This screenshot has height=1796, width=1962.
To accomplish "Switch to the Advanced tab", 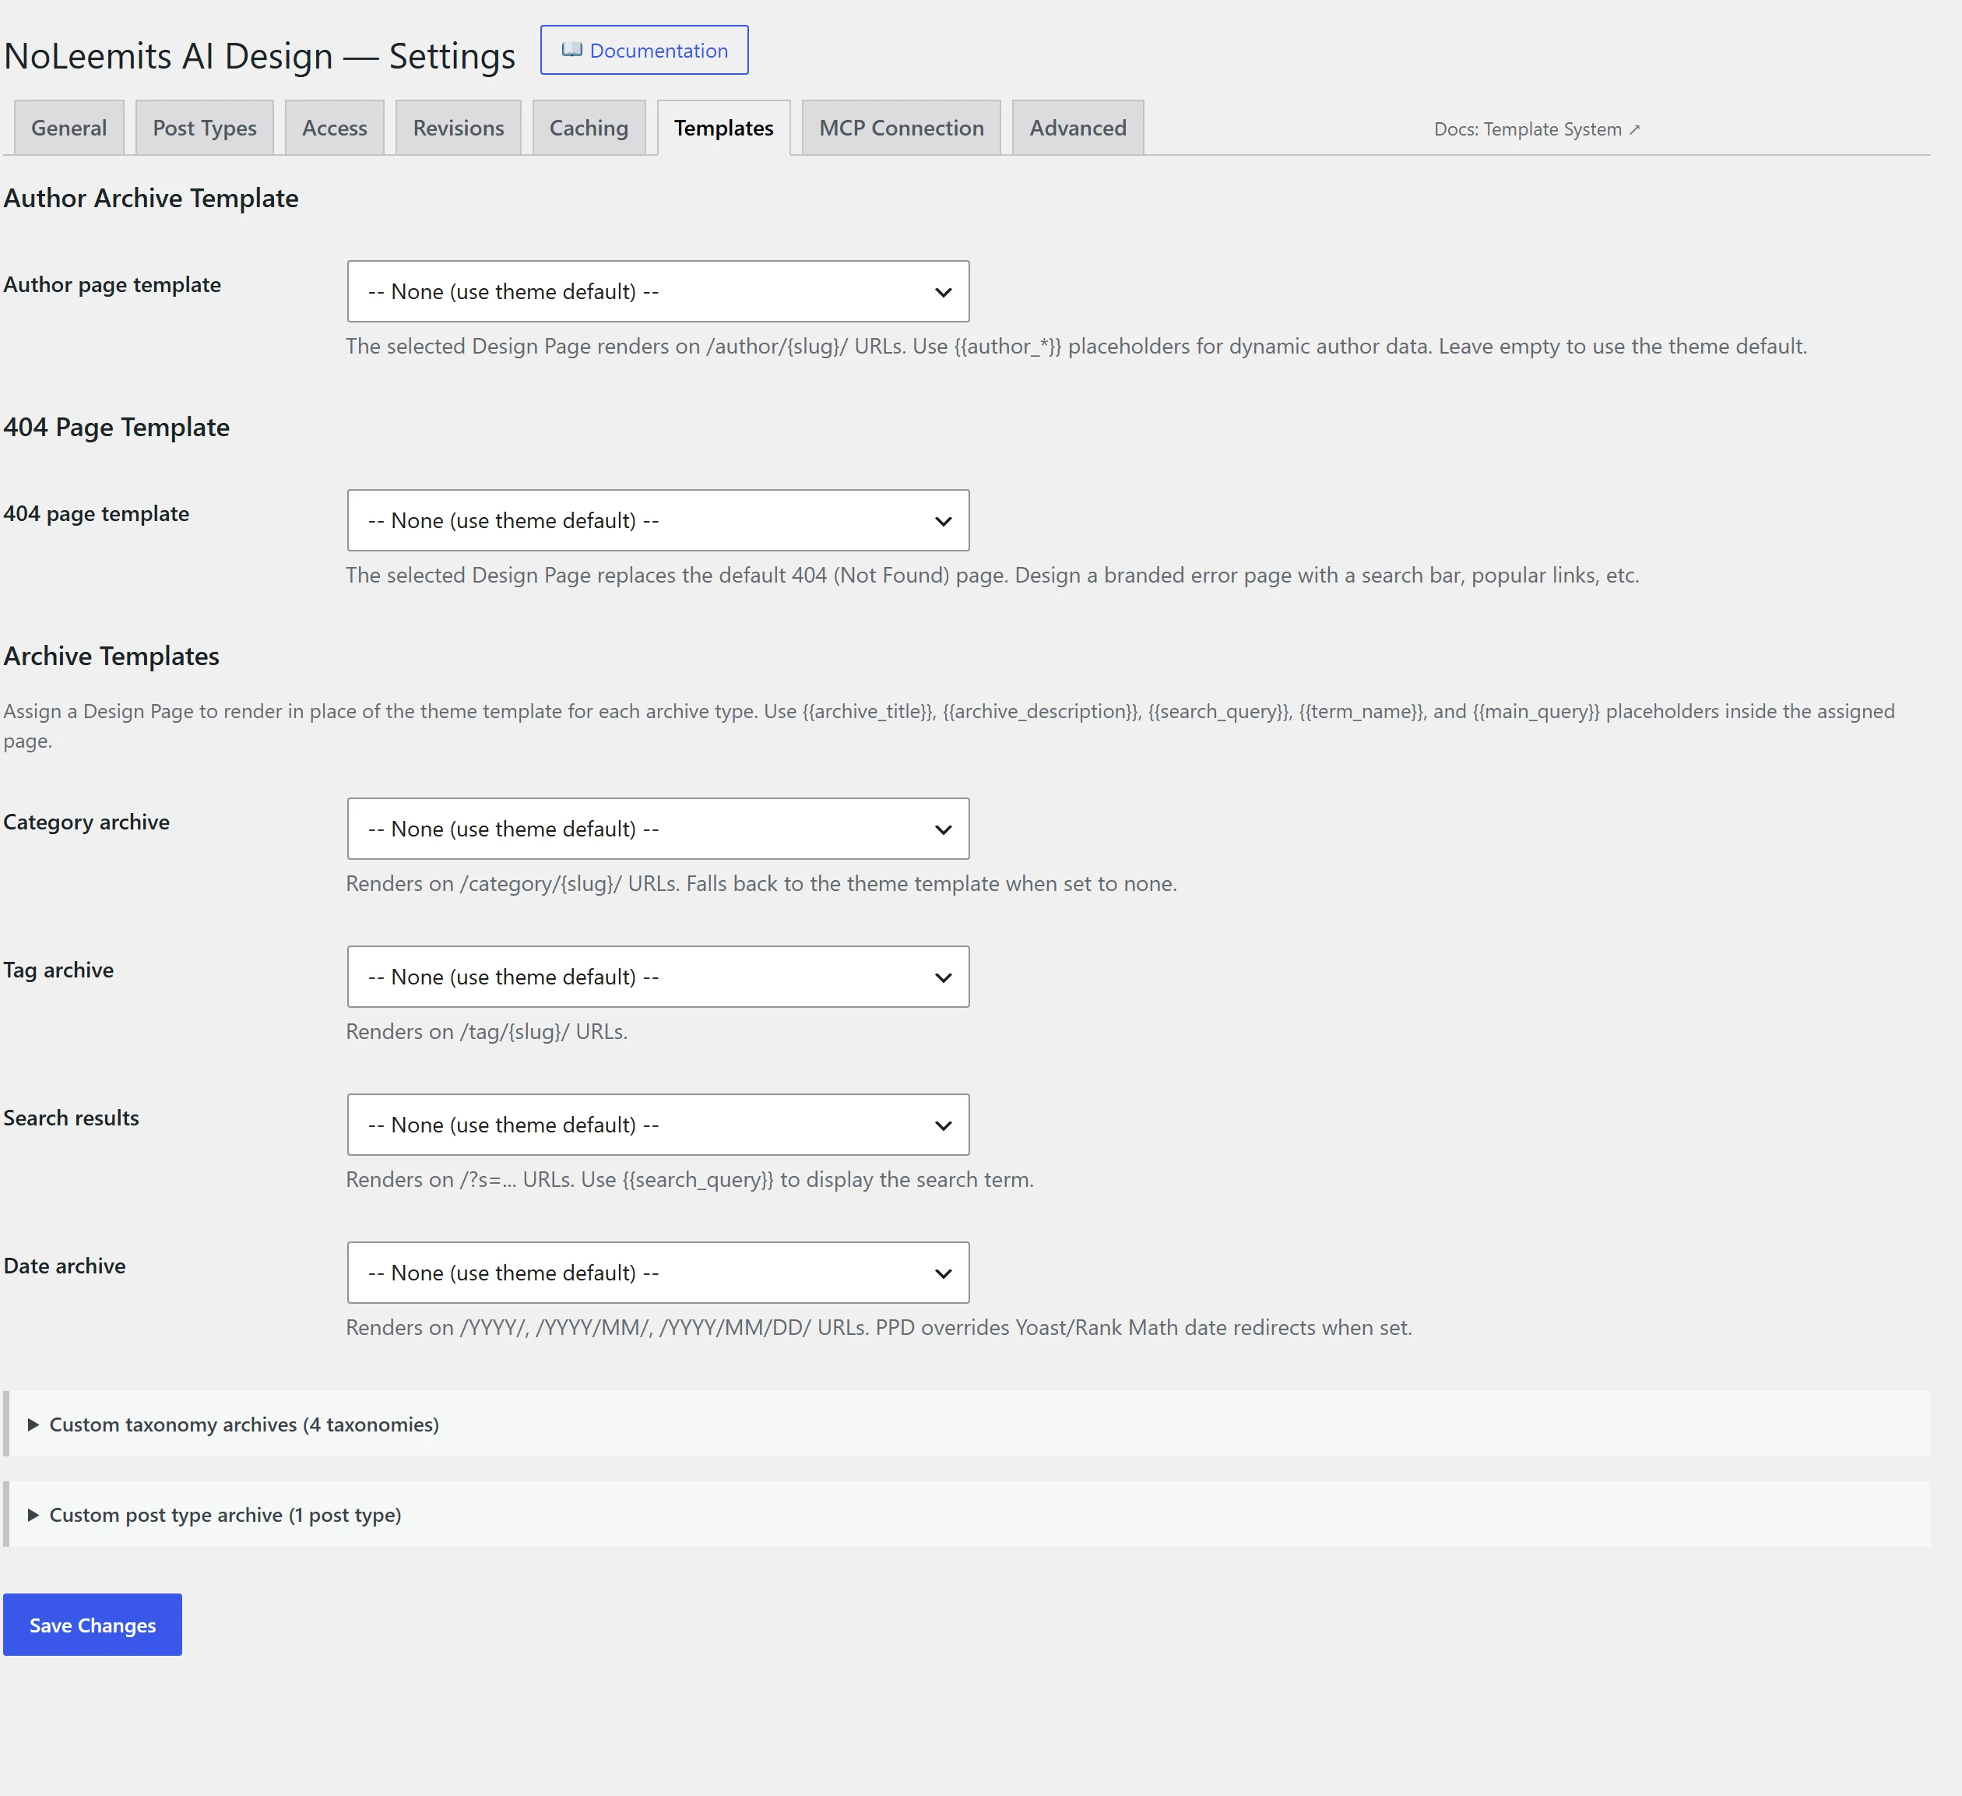I will (1078, 128).
